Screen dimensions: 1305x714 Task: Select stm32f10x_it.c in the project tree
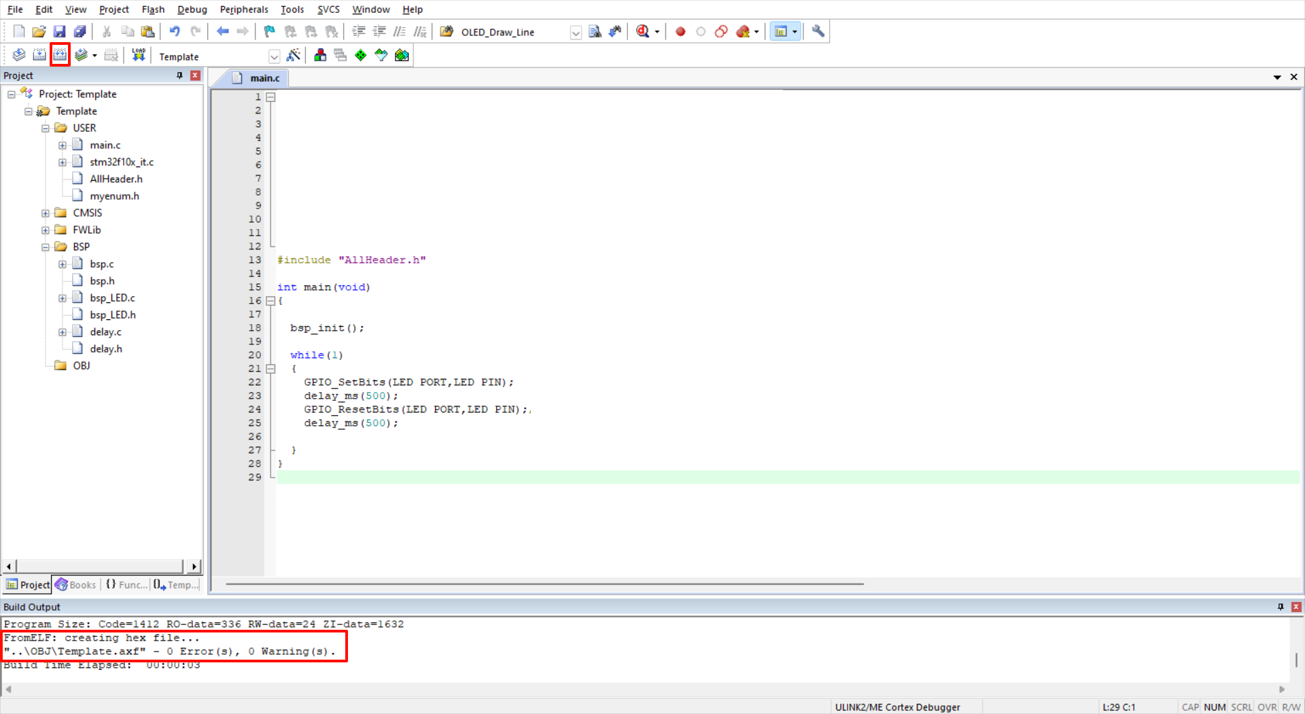pos(122,162)
